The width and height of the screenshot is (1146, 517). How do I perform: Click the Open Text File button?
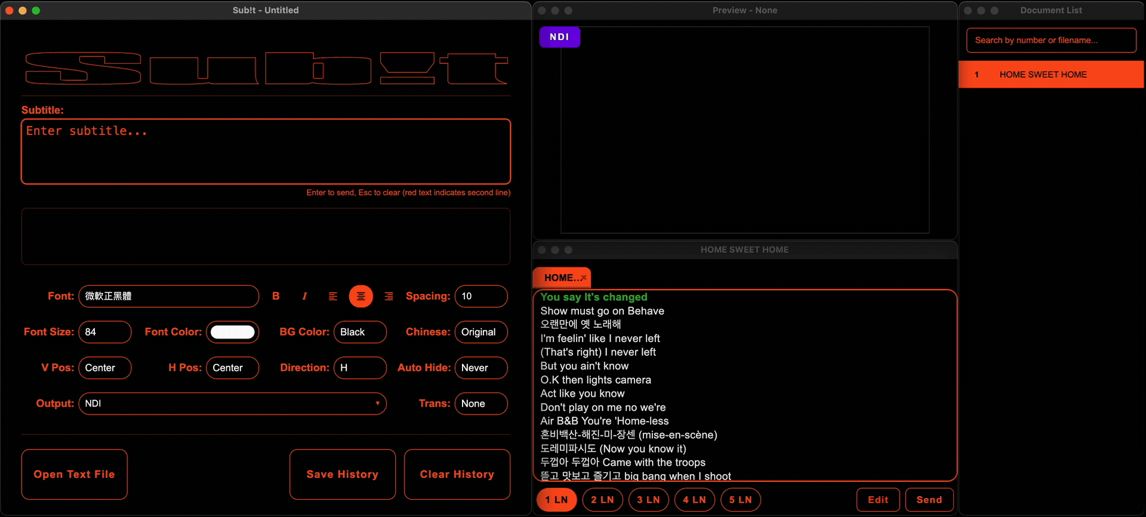coord(74,474)
